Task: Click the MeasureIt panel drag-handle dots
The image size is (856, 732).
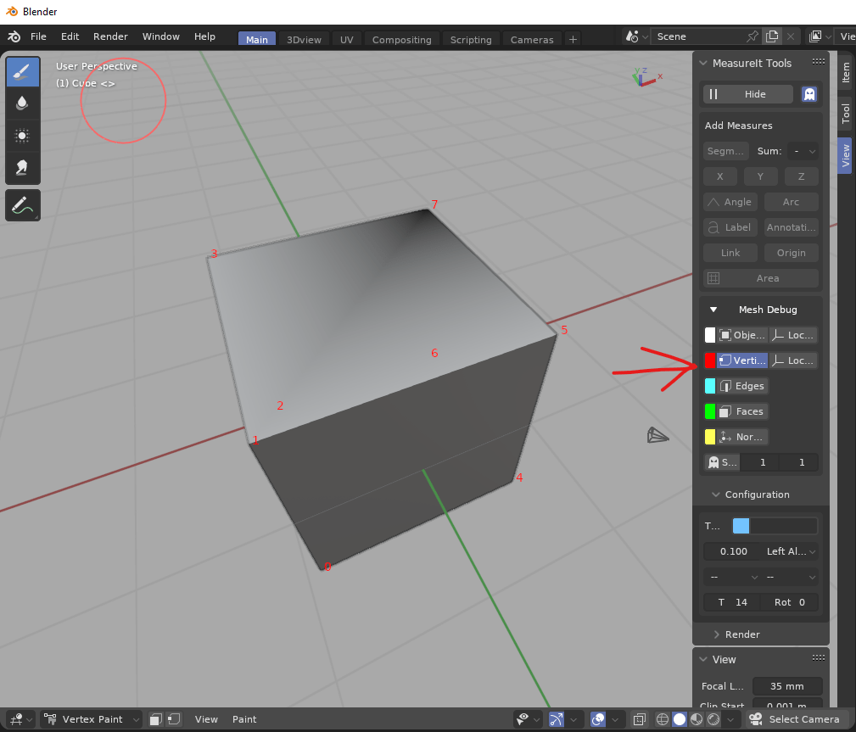Action: (819, 62)
